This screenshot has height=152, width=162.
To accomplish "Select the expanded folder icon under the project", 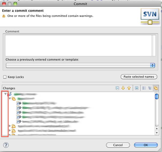I will [x=13, y=99].
